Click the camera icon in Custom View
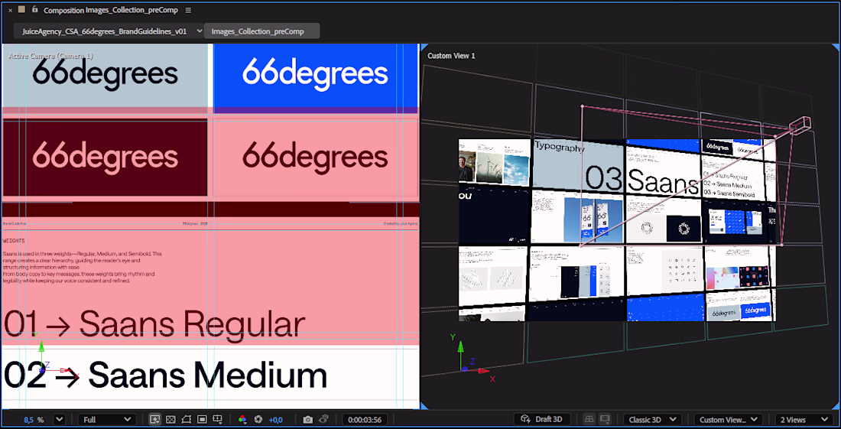Image resolution: width=841 pixels, height=429 pixels. click(x=800, y=126)
